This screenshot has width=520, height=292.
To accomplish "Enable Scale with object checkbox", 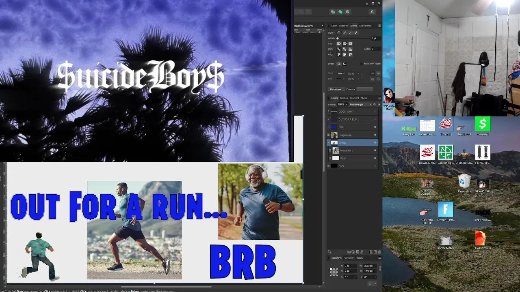I will coord(362,64).
